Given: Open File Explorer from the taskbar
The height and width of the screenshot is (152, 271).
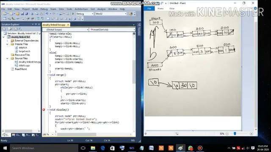Looking at the screenshot, I should click(93, 148).
